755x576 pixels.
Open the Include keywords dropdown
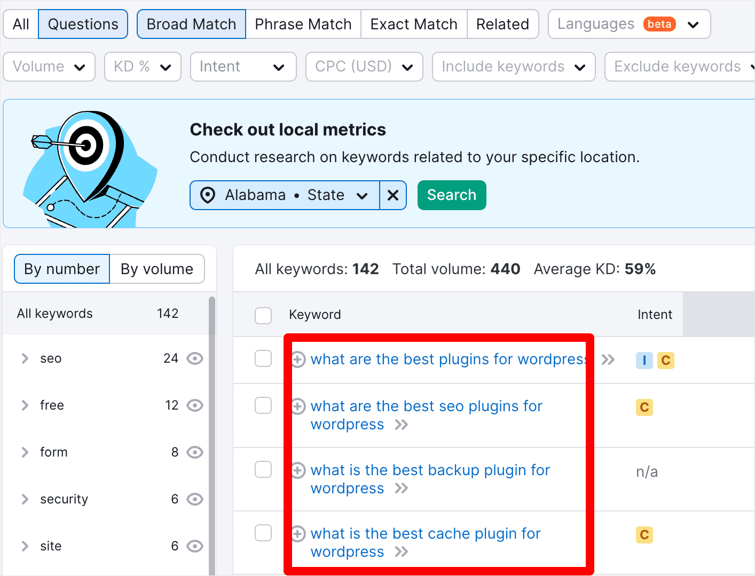coord(514,67)
